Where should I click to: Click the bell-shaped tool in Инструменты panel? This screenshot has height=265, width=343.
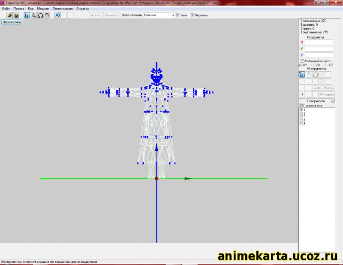322,81
